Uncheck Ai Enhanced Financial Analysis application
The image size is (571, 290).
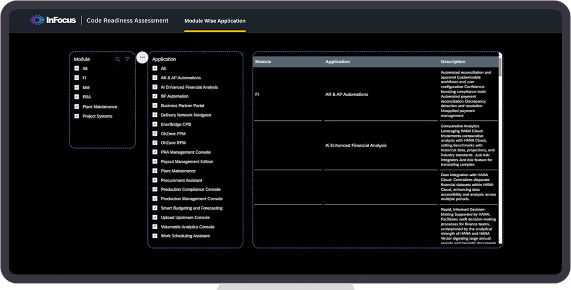[155, 87]
